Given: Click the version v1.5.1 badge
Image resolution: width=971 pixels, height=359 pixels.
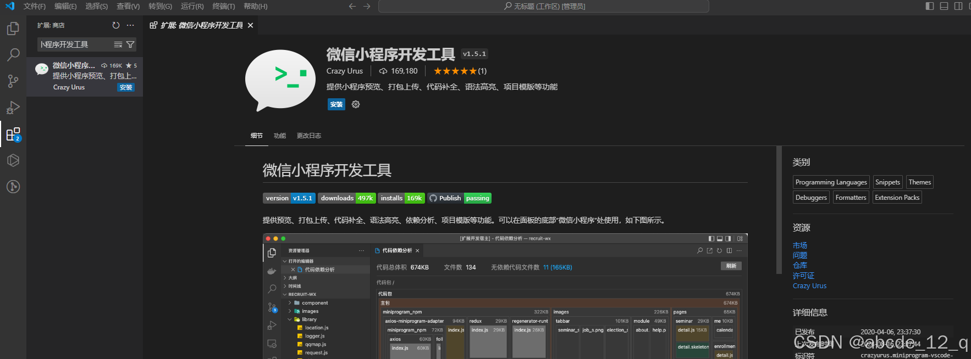Looking at the screenshot, I should click(x=289, y=198).
